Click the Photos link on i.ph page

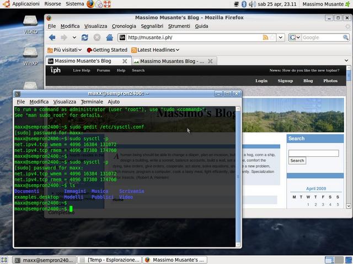pos(330,81)
